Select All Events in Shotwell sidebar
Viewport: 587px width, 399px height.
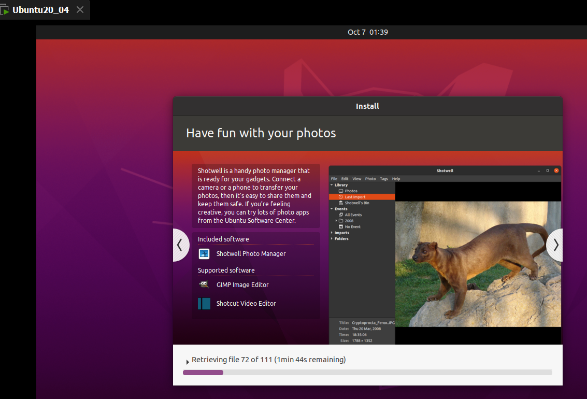[353, 215]
